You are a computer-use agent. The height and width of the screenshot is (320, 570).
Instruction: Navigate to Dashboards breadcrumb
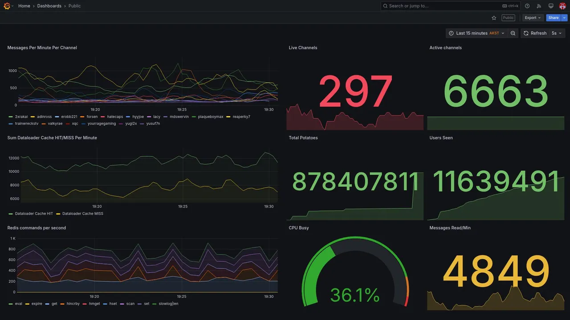[49, 6]
